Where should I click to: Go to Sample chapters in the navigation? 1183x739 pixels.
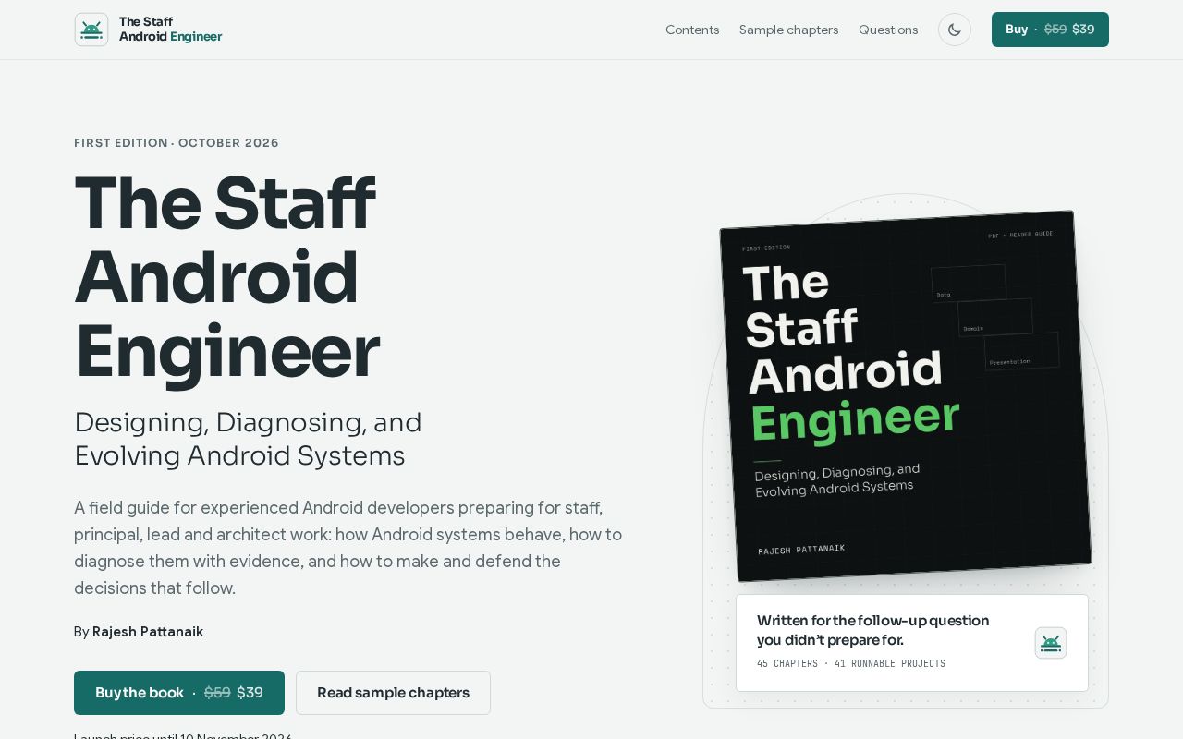coord(789,30)
